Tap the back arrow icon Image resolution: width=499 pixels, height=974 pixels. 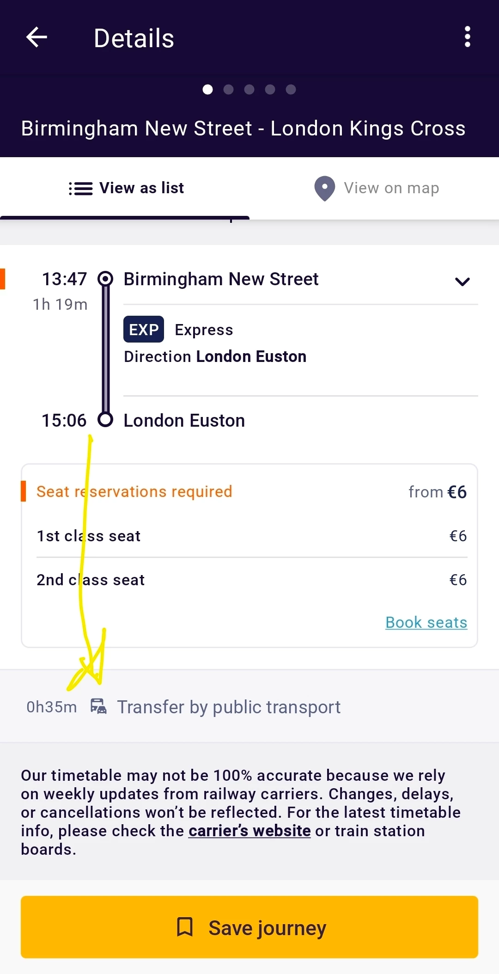click(x=37, y=37)
